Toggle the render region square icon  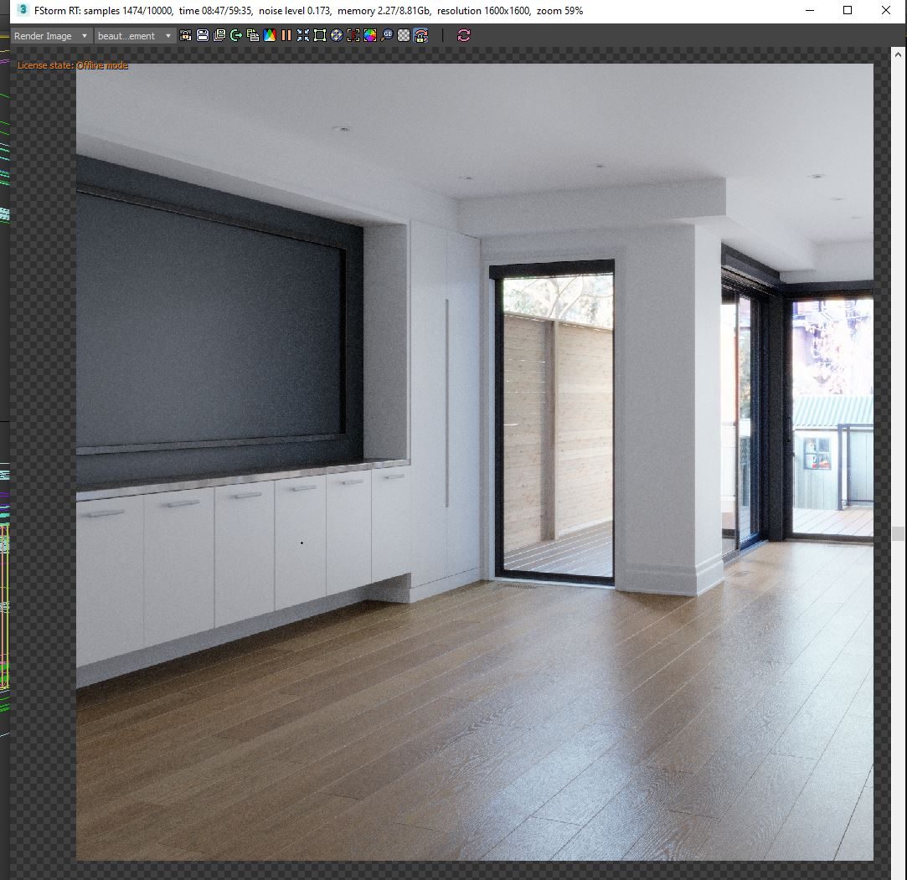(x=320, y=36)
